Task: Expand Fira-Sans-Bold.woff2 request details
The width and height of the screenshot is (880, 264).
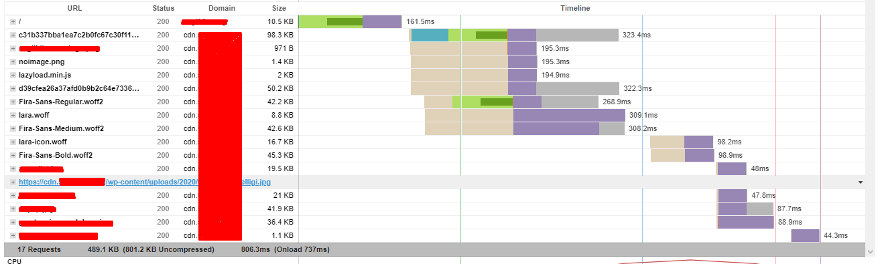Action: pos(13,155)
